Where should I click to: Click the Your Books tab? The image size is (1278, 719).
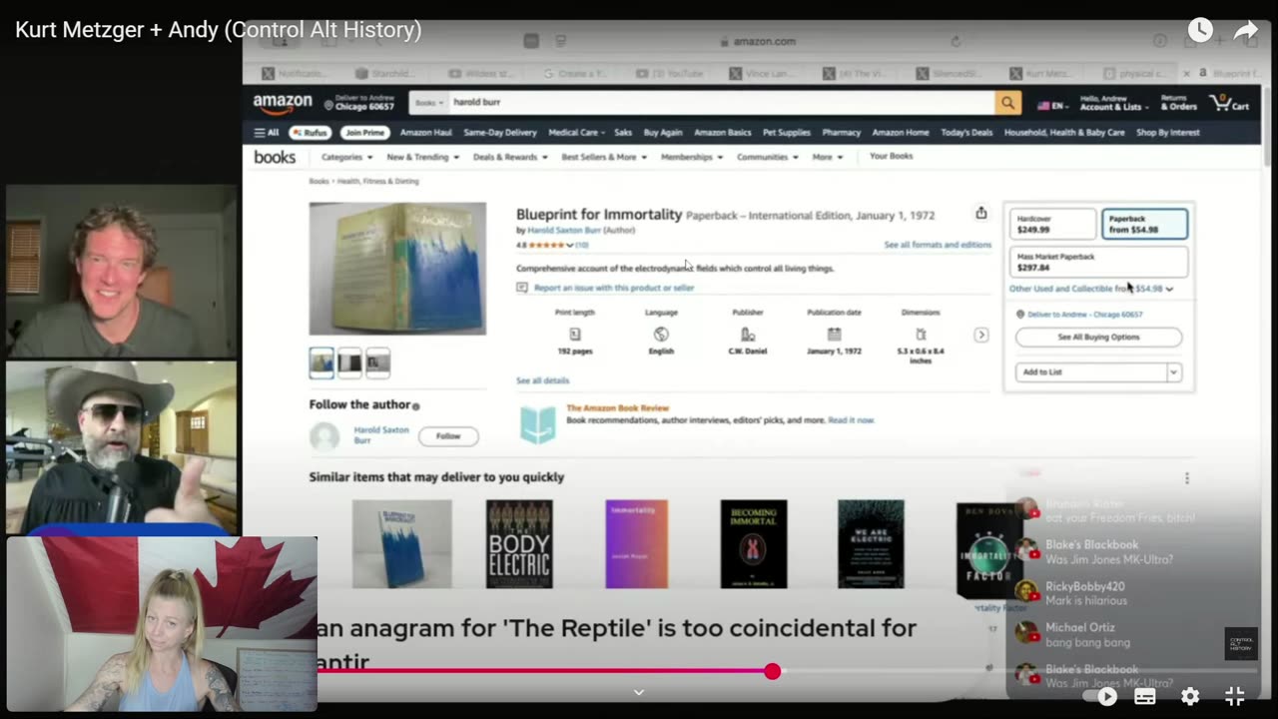click(891, 156)
